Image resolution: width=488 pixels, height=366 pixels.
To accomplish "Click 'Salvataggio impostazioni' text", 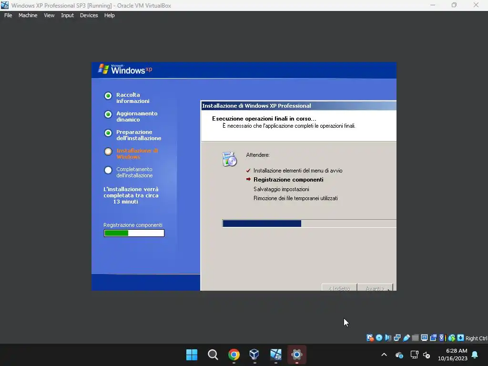I will 281,189.
